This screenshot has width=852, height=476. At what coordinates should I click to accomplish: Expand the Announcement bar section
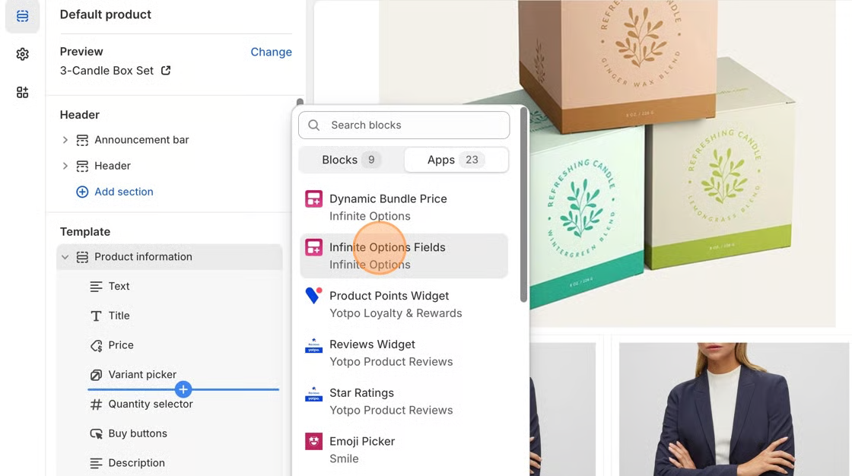pyautogui.click(x=65, y=140)
